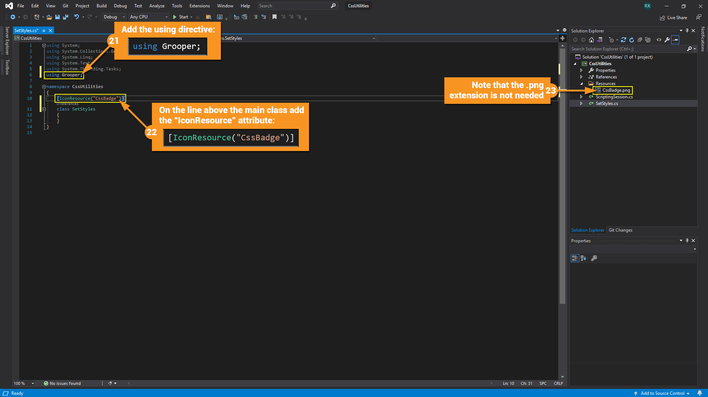This screenshot has width=708, height=397.
Task: Switch to the Git Changes tab
Action: pyautogui.click(x=620, y=230)
